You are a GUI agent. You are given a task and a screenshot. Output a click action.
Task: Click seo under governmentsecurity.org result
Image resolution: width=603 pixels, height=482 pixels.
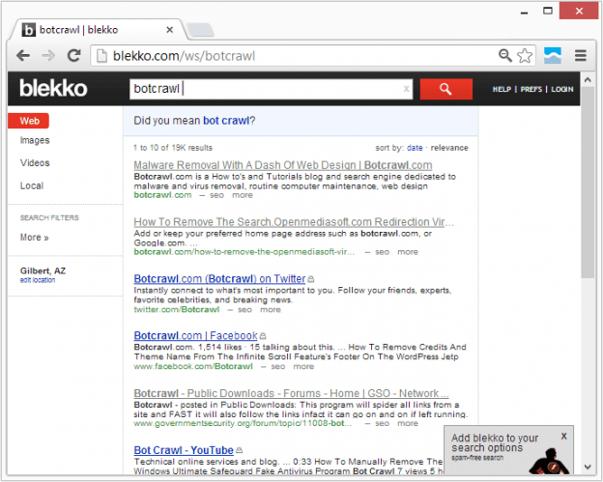tap(383, 424)
